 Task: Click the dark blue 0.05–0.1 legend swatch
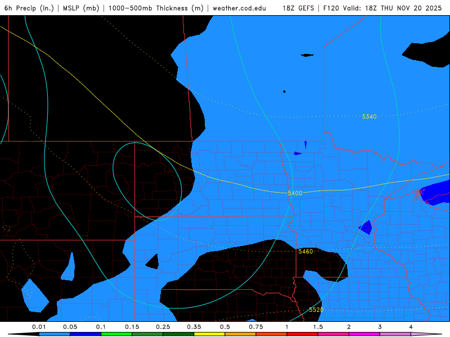click(x=85, y=334)
